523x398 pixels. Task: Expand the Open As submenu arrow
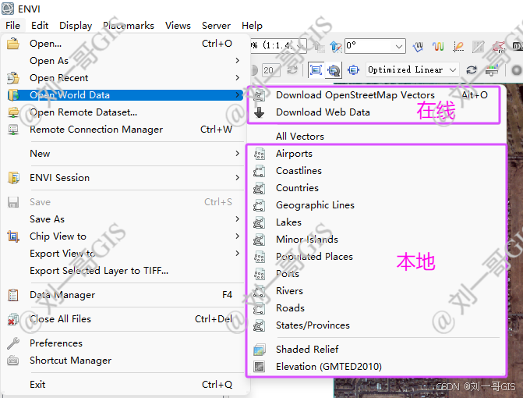click(x=238, y=60)
